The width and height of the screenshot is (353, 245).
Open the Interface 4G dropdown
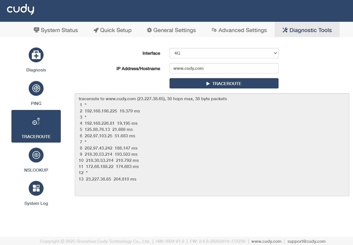click(x=224, y=53)
